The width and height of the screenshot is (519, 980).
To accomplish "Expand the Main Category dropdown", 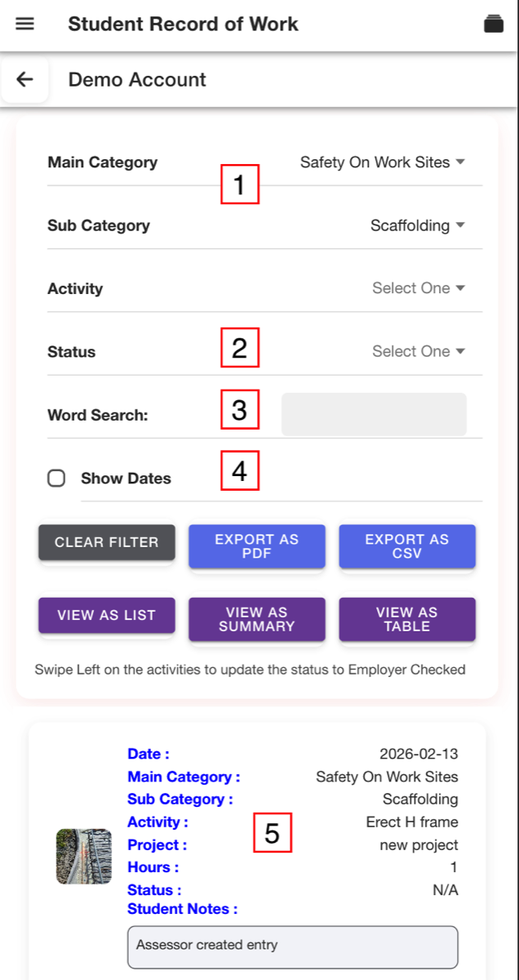I will coord(383,163).
